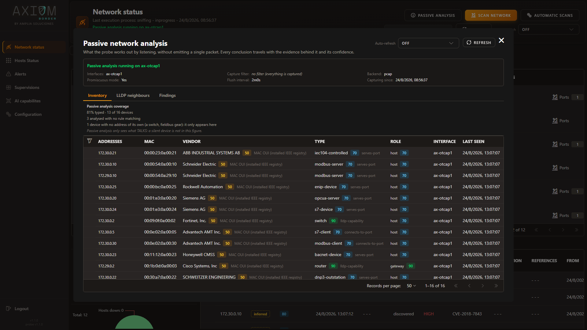Switch to the LLDP neighbours tab

(133, 95)
